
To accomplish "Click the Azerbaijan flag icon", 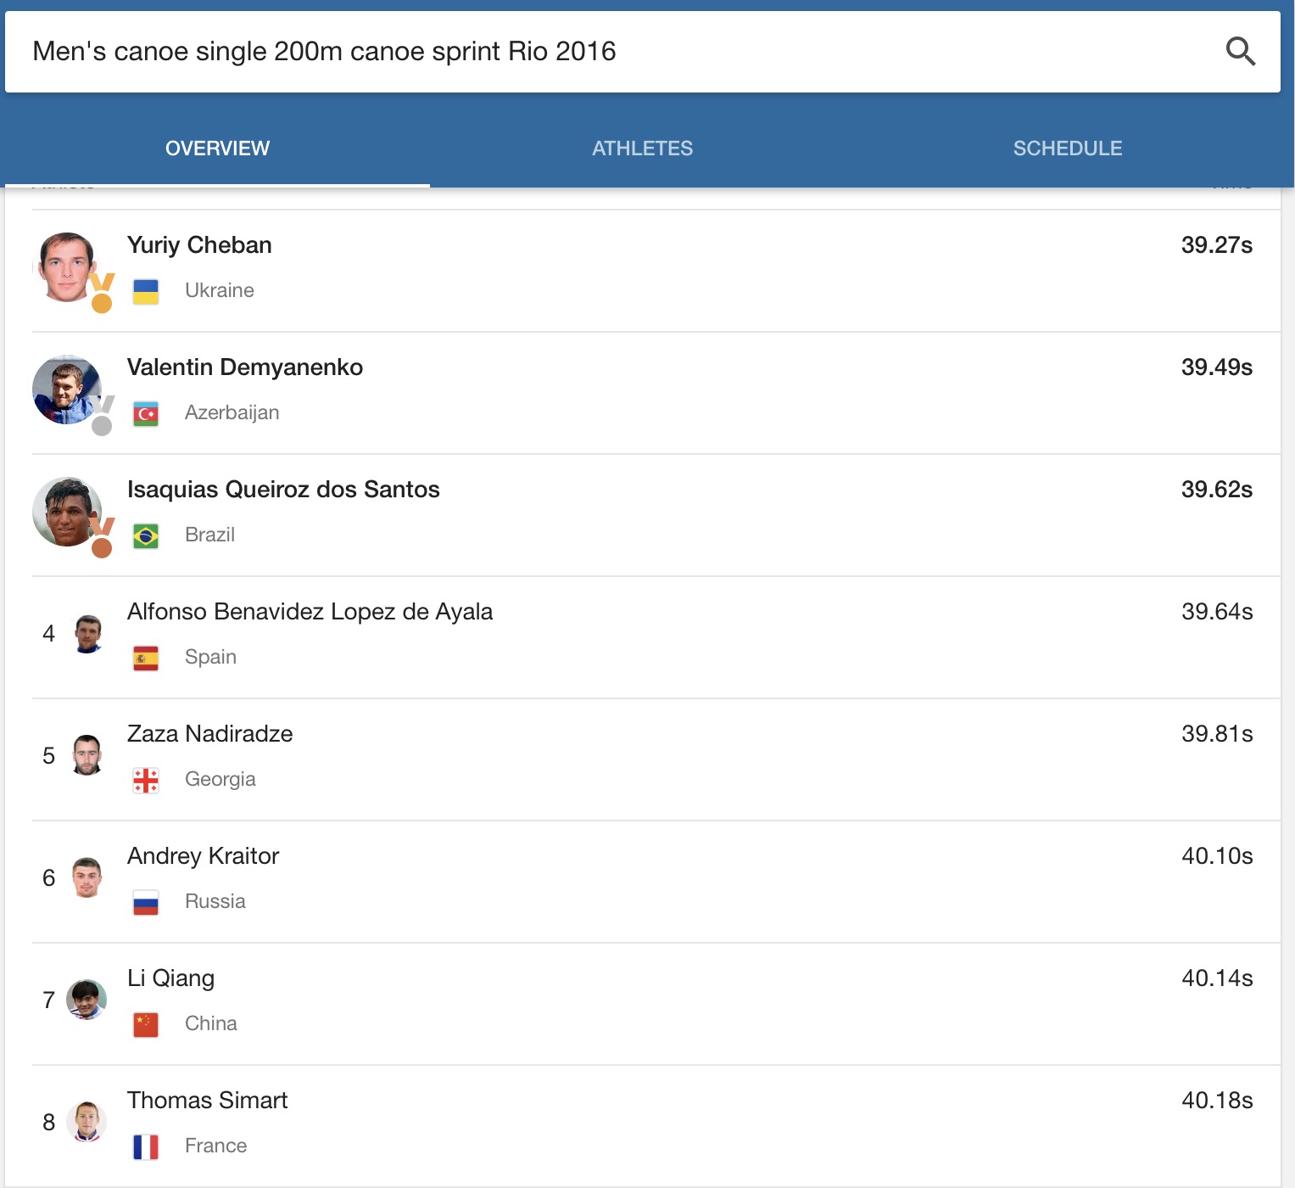I will [x=146, y=413].
